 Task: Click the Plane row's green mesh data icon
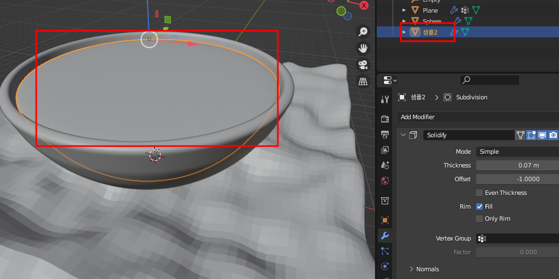tap(476, 10)
